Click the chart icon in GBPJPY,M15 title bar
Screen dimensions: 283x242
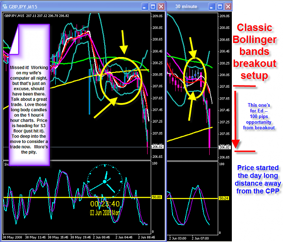coord(5,7)
